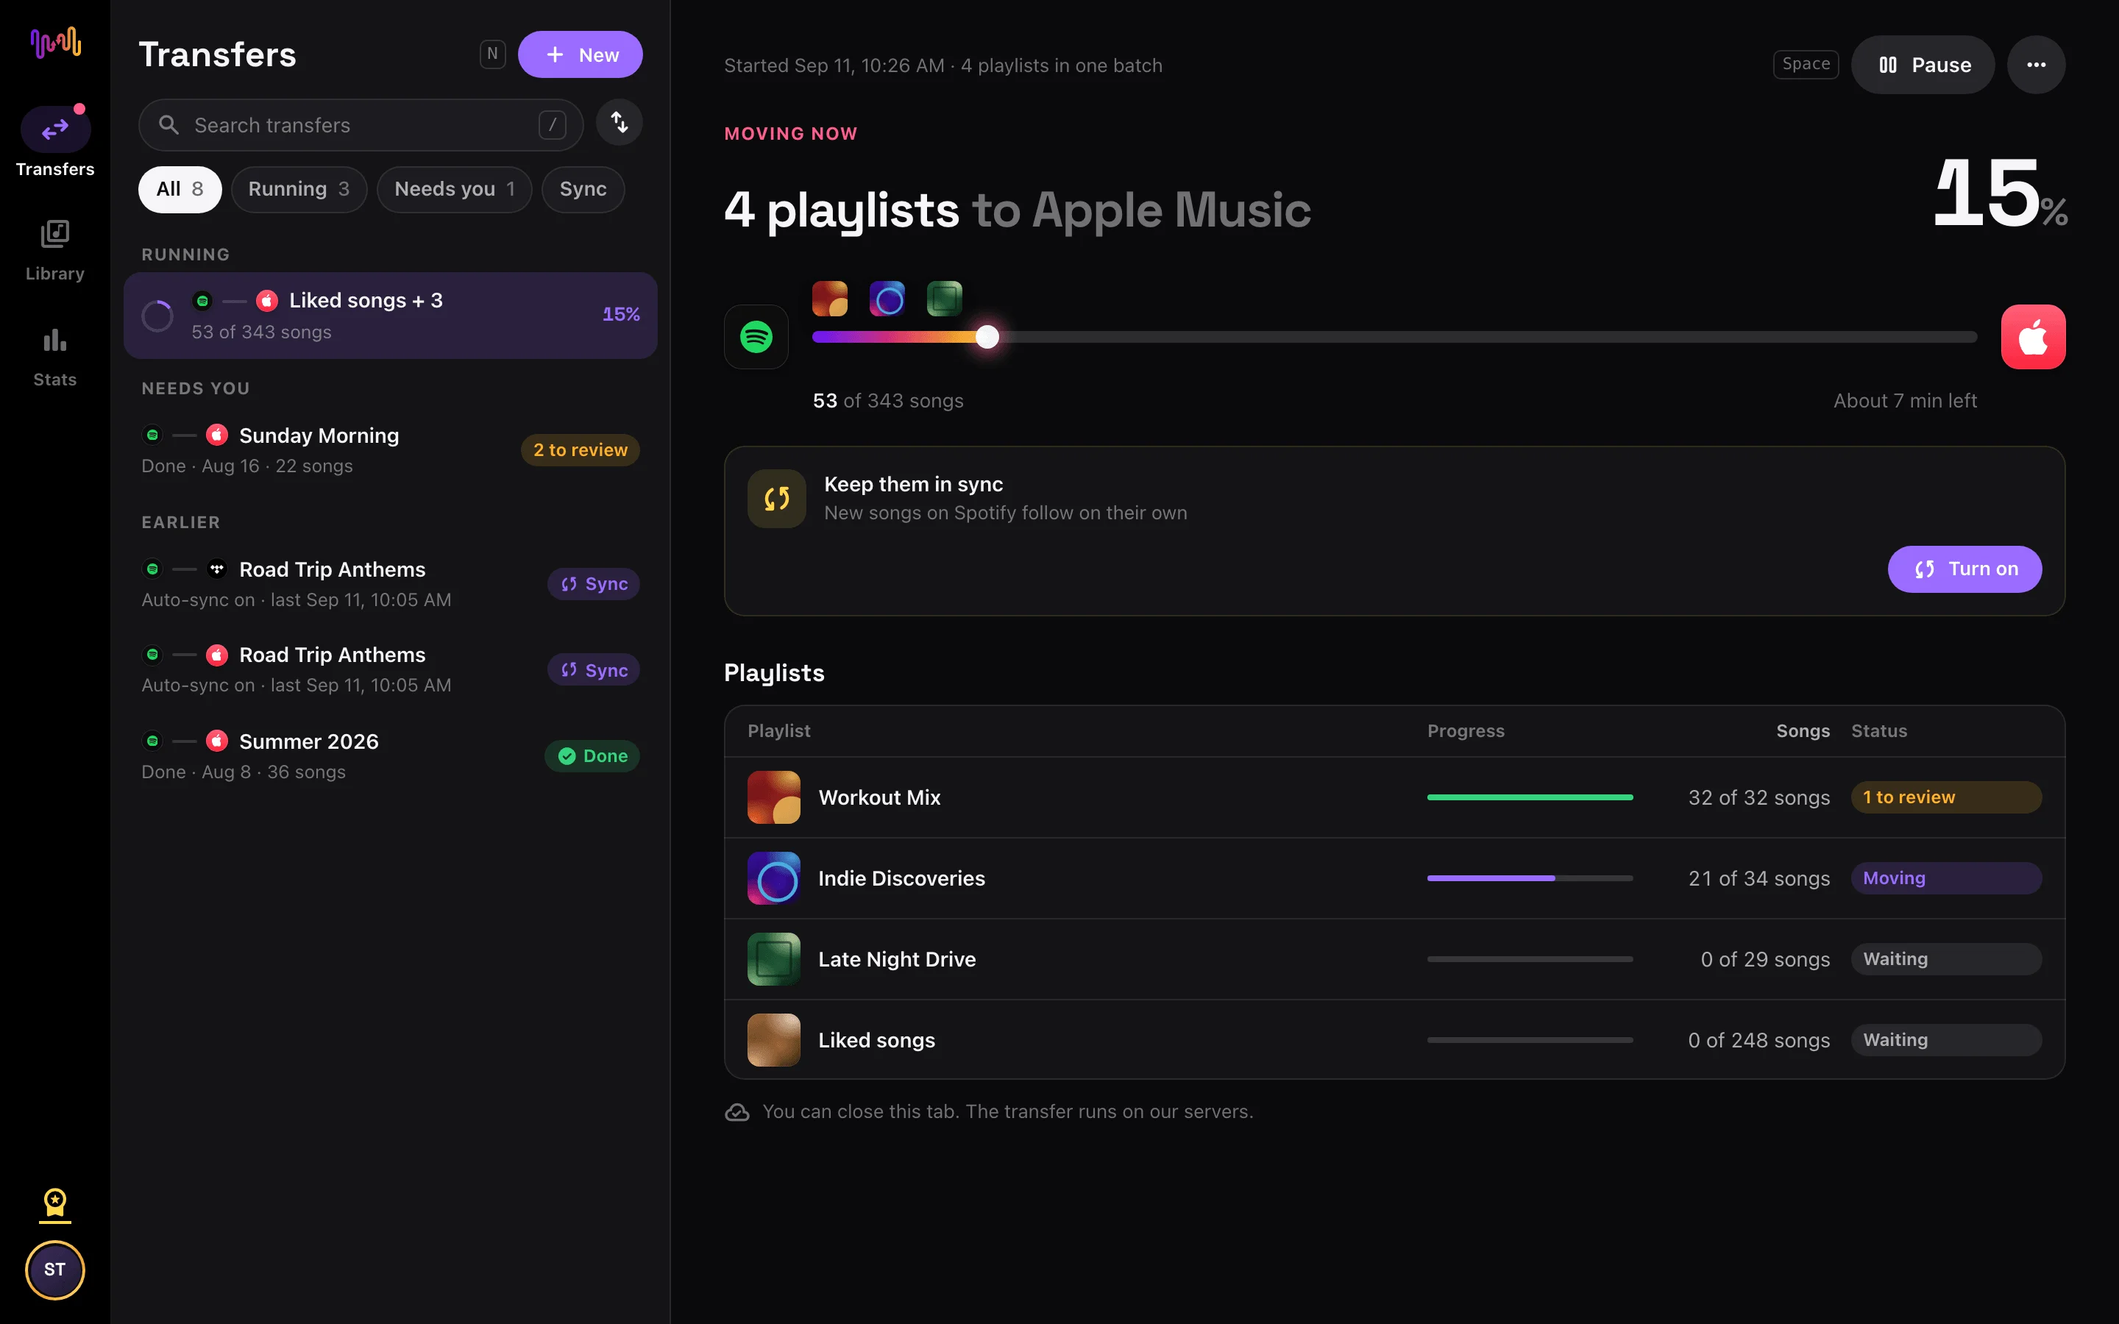The image size is (2119, 1324).
Task: Select the Sync filter tab
Action: click(x=583, y=189)
